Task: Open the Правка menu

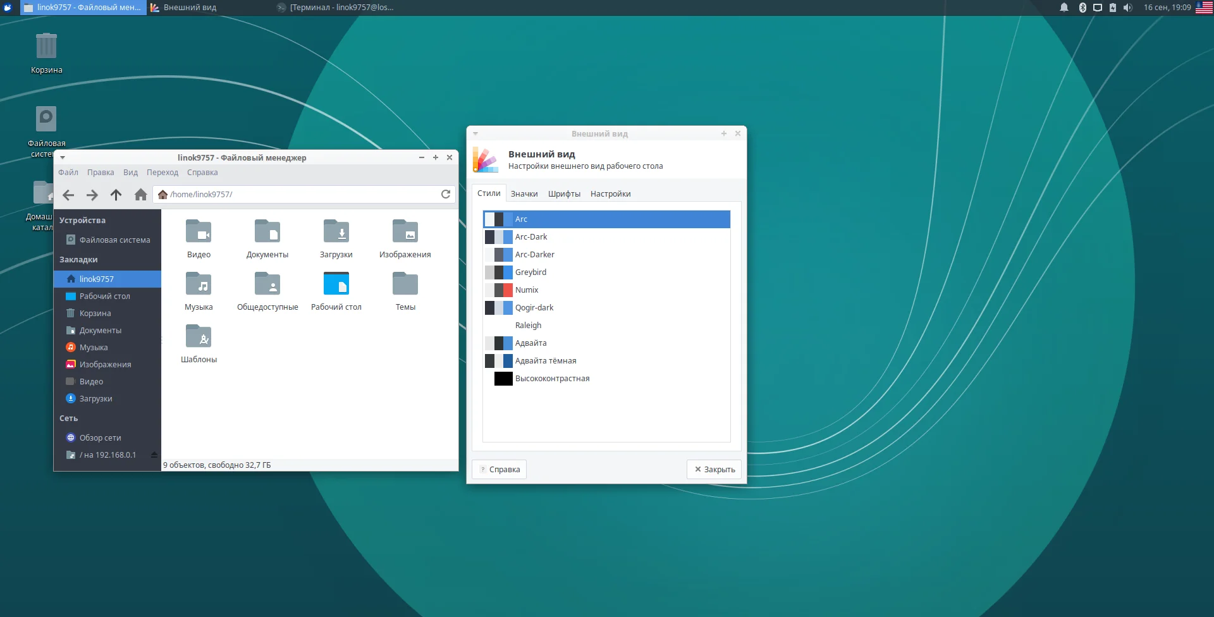Action: (101, 173)
